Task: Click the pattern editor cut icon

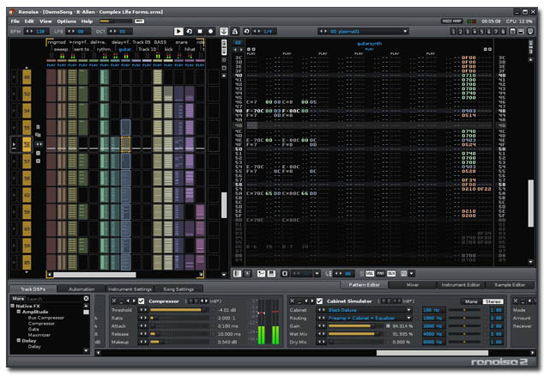Action: 261,274
